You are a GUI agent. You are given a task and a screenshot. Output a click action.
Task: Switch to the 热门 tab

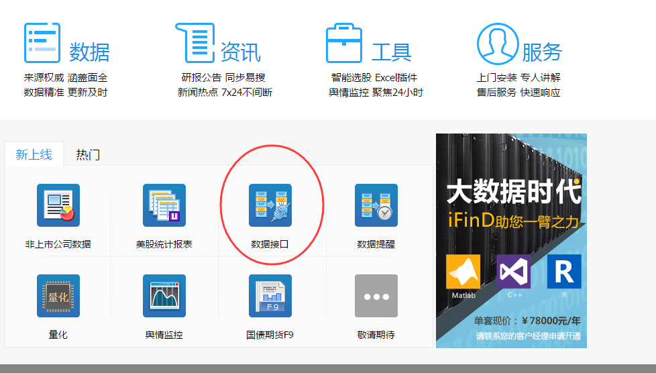(88, 154)
